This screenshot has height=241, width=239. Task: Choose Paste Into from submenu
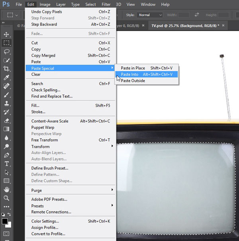[x=147, y=74]
